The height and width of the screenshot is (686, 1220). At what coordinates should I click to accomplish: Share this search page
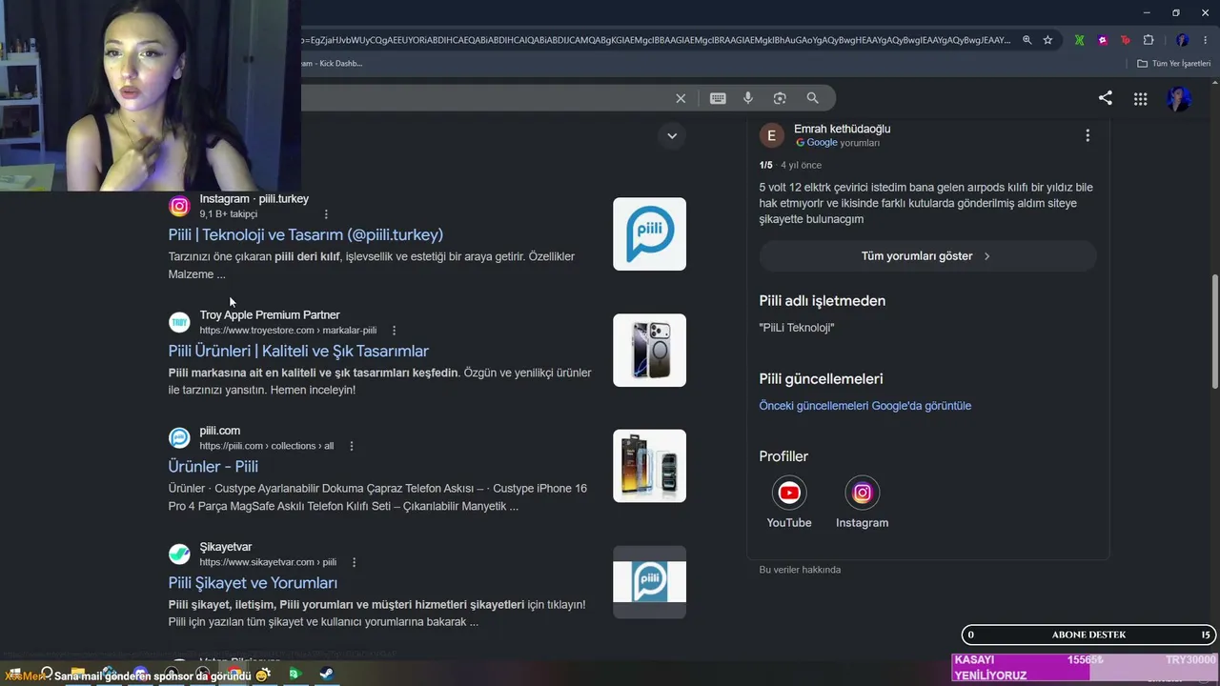[1106, 97]
